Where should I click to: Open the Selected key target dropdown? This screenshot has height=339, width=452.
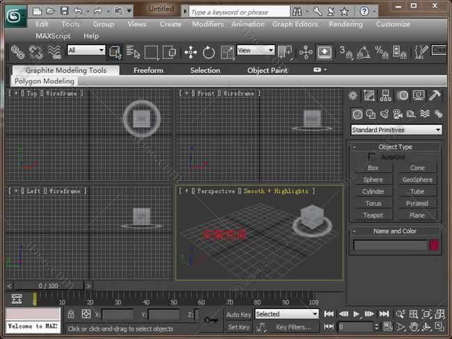click(286, 314)
